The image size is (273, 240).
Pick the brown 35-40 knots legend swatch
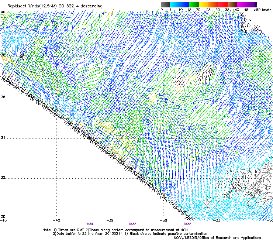click(232, 4)
